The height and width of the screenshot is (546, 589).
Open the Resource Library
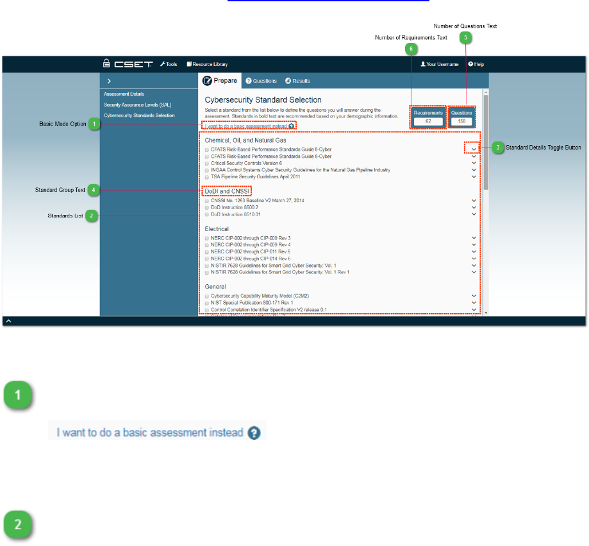coord(208,64)
